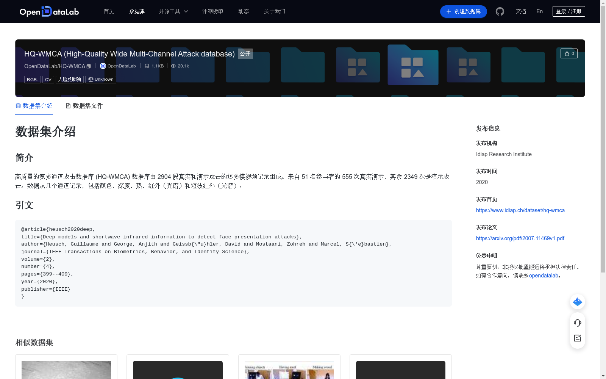Click the publish year 2020 value
The image size is (606, 379).
(x=482, y=182)
